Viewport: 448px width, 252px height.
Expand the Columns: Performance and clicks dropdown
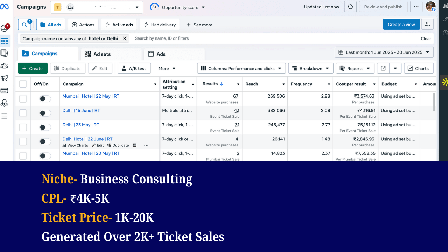(x=241, y=68)
